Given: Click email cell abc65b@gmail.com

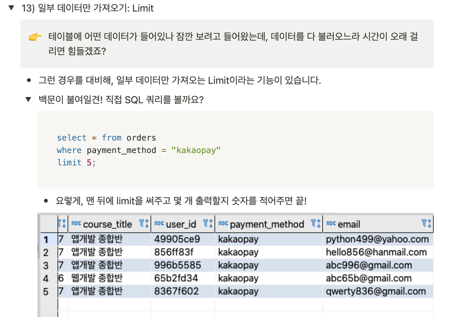Looking at the screenshot, I should (x=378, y=278).
